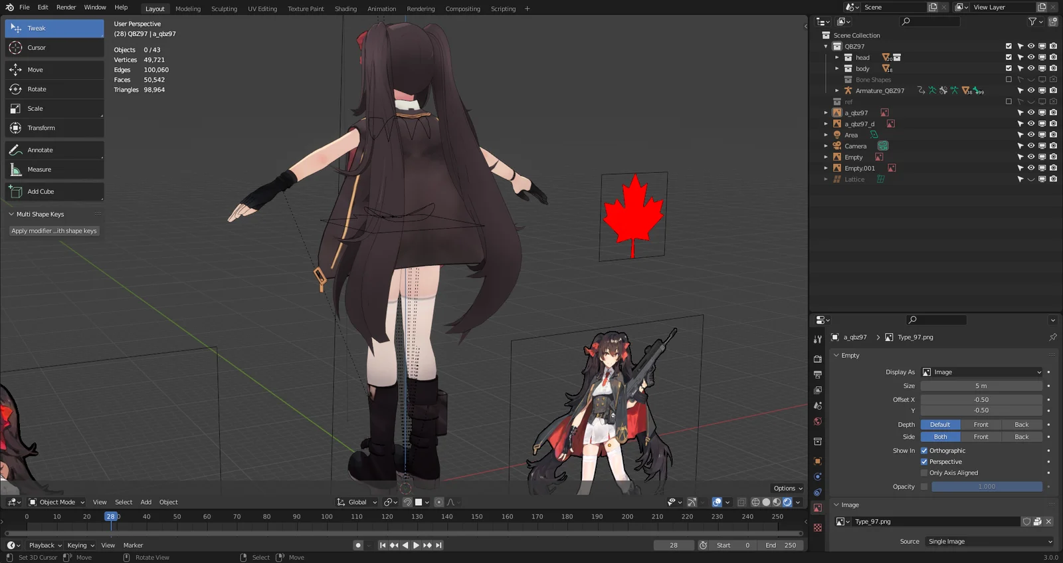Open the Output properties tab icon
Image resolution: width=1063 pixels, height=563 pixels.
pos(818,375)
